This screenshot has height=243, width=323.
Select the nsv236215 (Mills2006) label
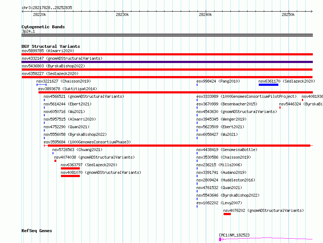point(219,165)
